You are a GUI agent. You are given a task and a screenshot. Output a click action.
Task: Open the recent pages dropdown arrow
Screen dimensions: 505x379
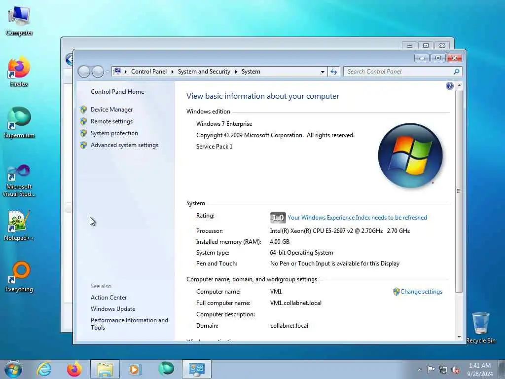pos(107,72)
